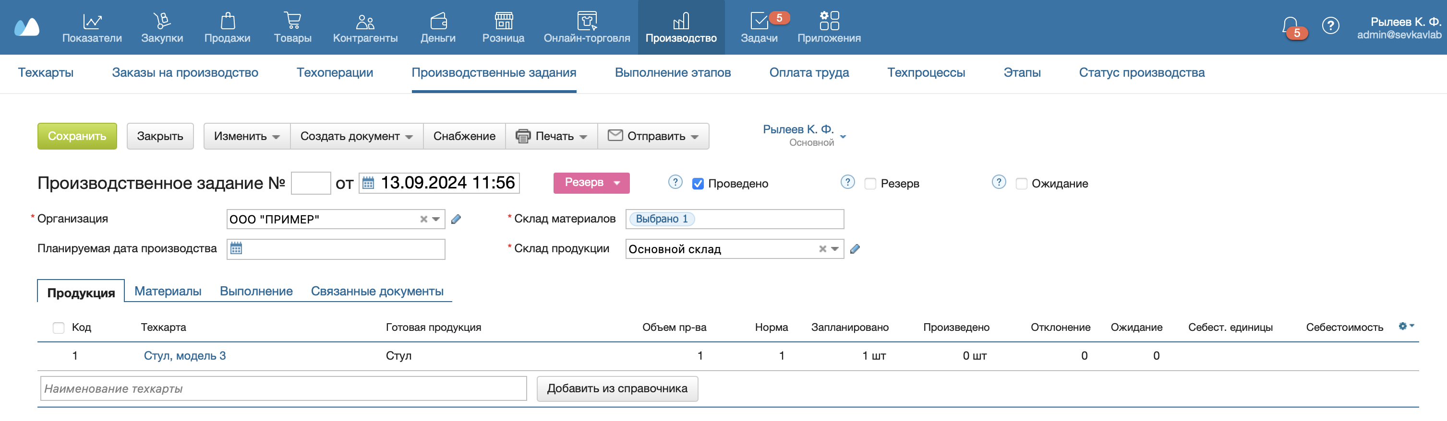The width and height of the screenshot is (1447, 421).
Task: Switch to Техпроцессы submenu
Action: [926, 72]
